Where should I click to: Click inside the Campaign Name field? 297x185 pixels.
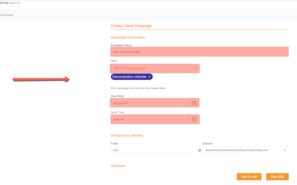(199, 52)
